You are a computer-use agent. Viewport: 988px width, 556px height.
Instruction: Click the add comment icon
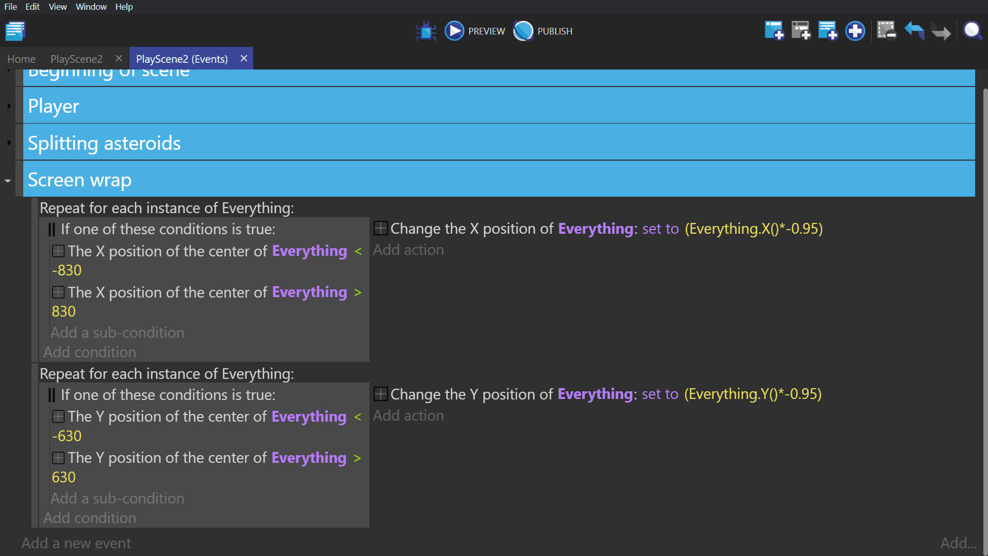[827, 31]
